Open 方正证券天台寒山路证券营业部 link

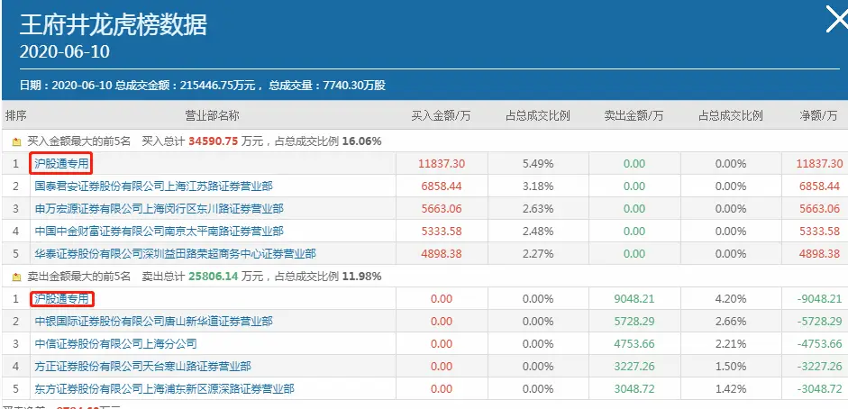142,367
